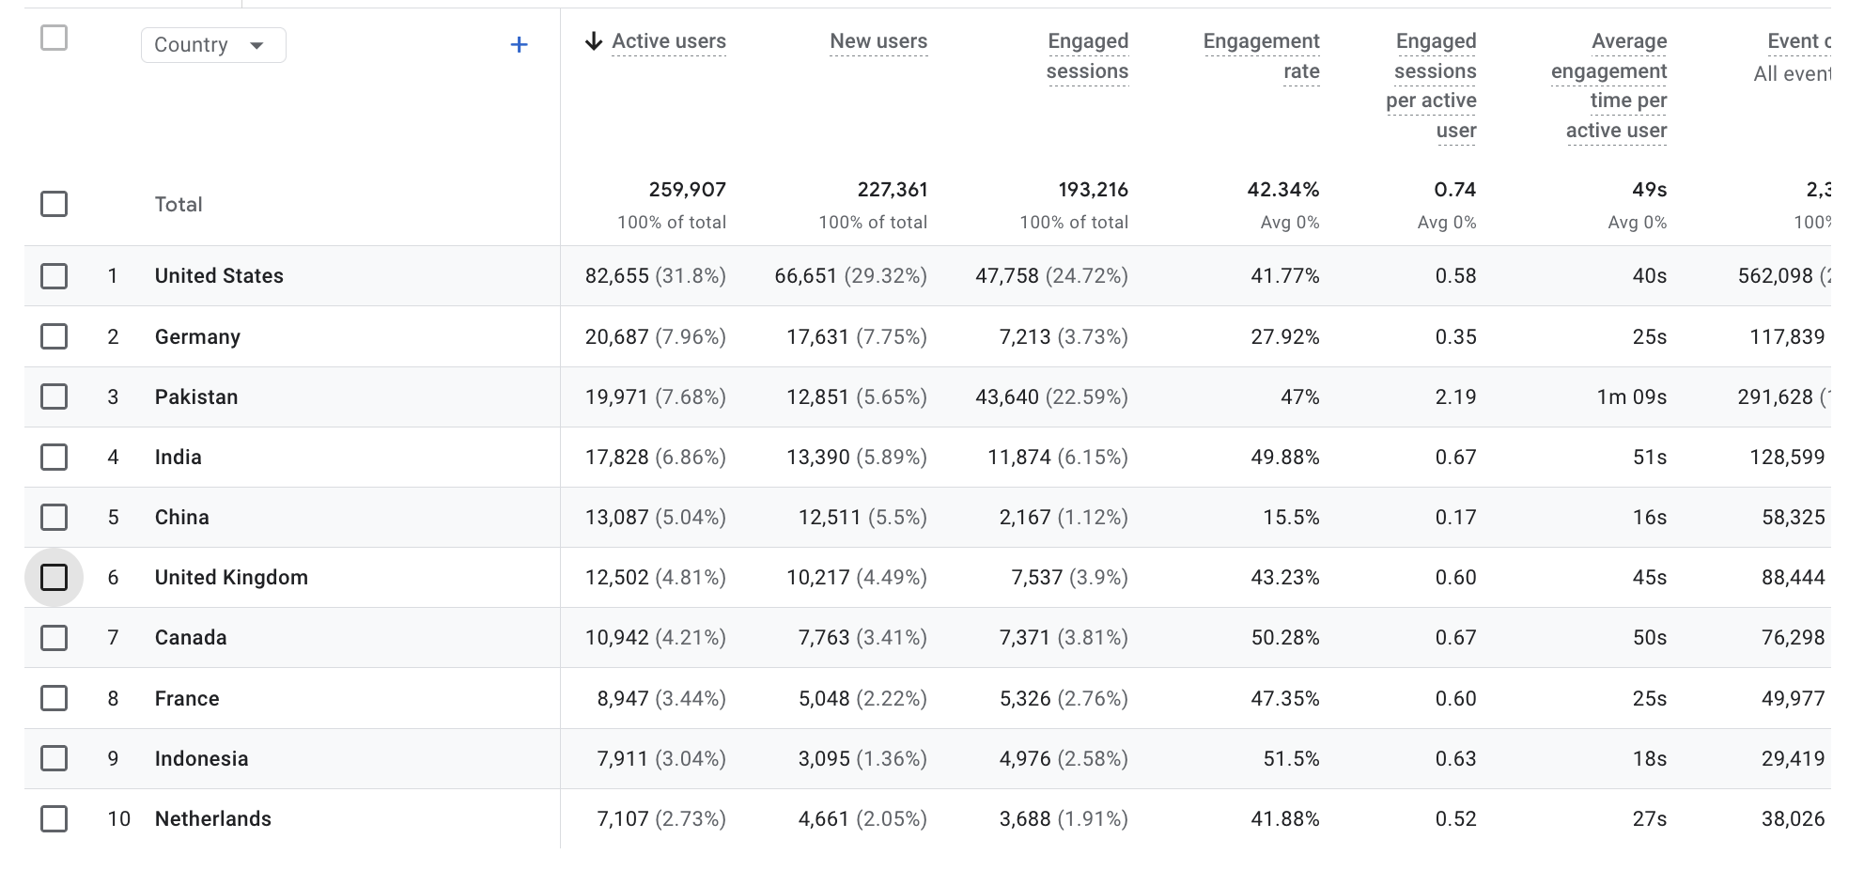Screen dimensions: 1864x870
Task: Check the United States row checkbox
Action: pos(54,276)
